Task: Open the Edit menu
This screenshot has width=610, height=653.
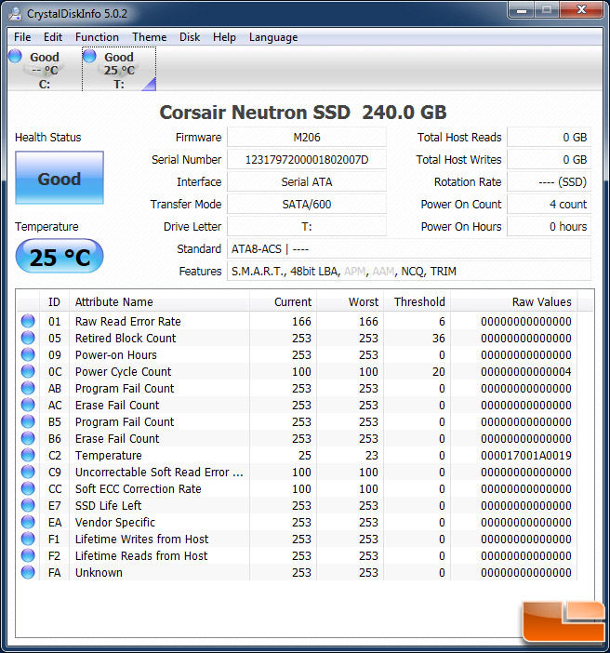Action: 53,37
